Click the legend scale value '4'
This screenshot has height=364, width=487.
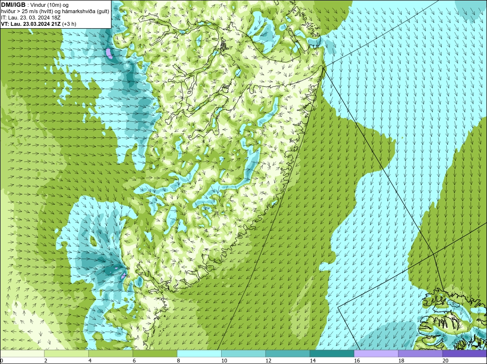[90, 361]
